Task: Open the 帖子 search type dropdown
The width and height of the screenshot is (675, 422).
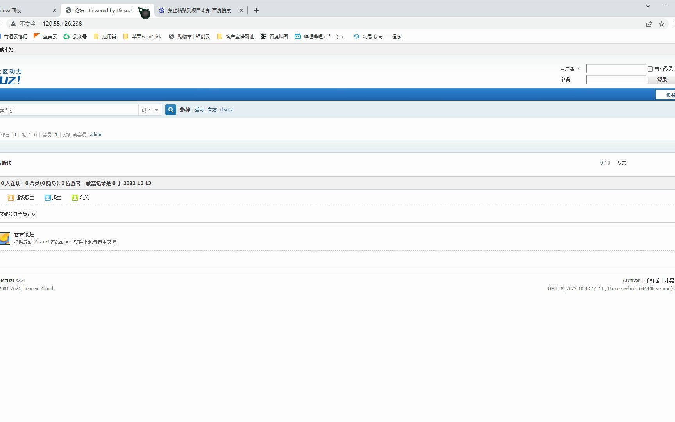Action: (x=150, y=110)
